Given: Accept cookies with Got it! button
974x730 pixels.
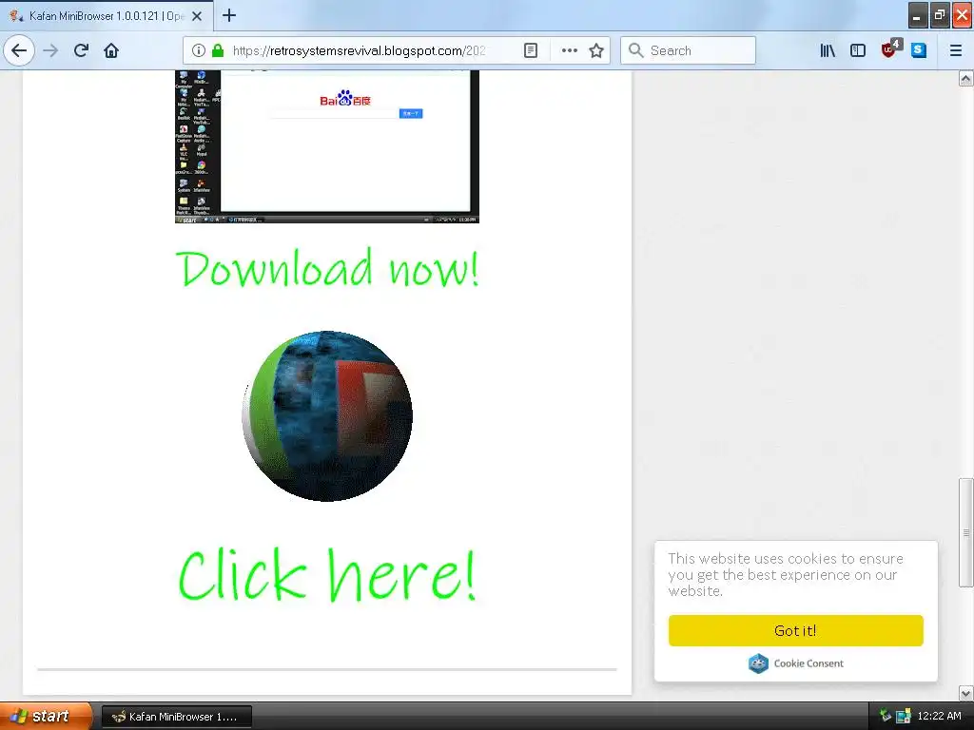Looking at the screenshot, I should pos(796,631).
